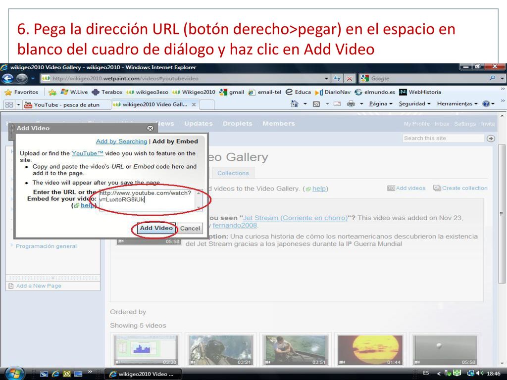507x380 pixels.
Task: Stop loading with red X icon
Action: [x=350, y=78]
